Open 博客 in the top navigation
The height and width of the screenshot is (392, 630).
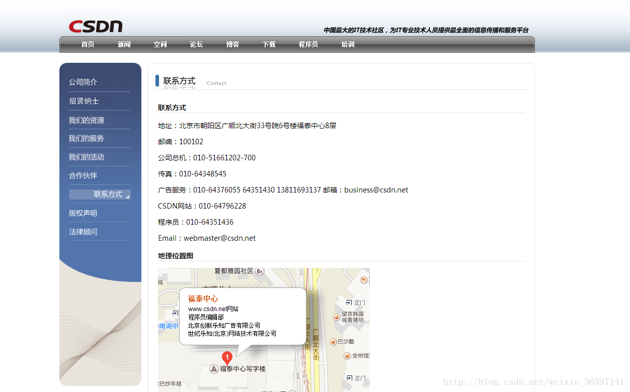(233, 44)
